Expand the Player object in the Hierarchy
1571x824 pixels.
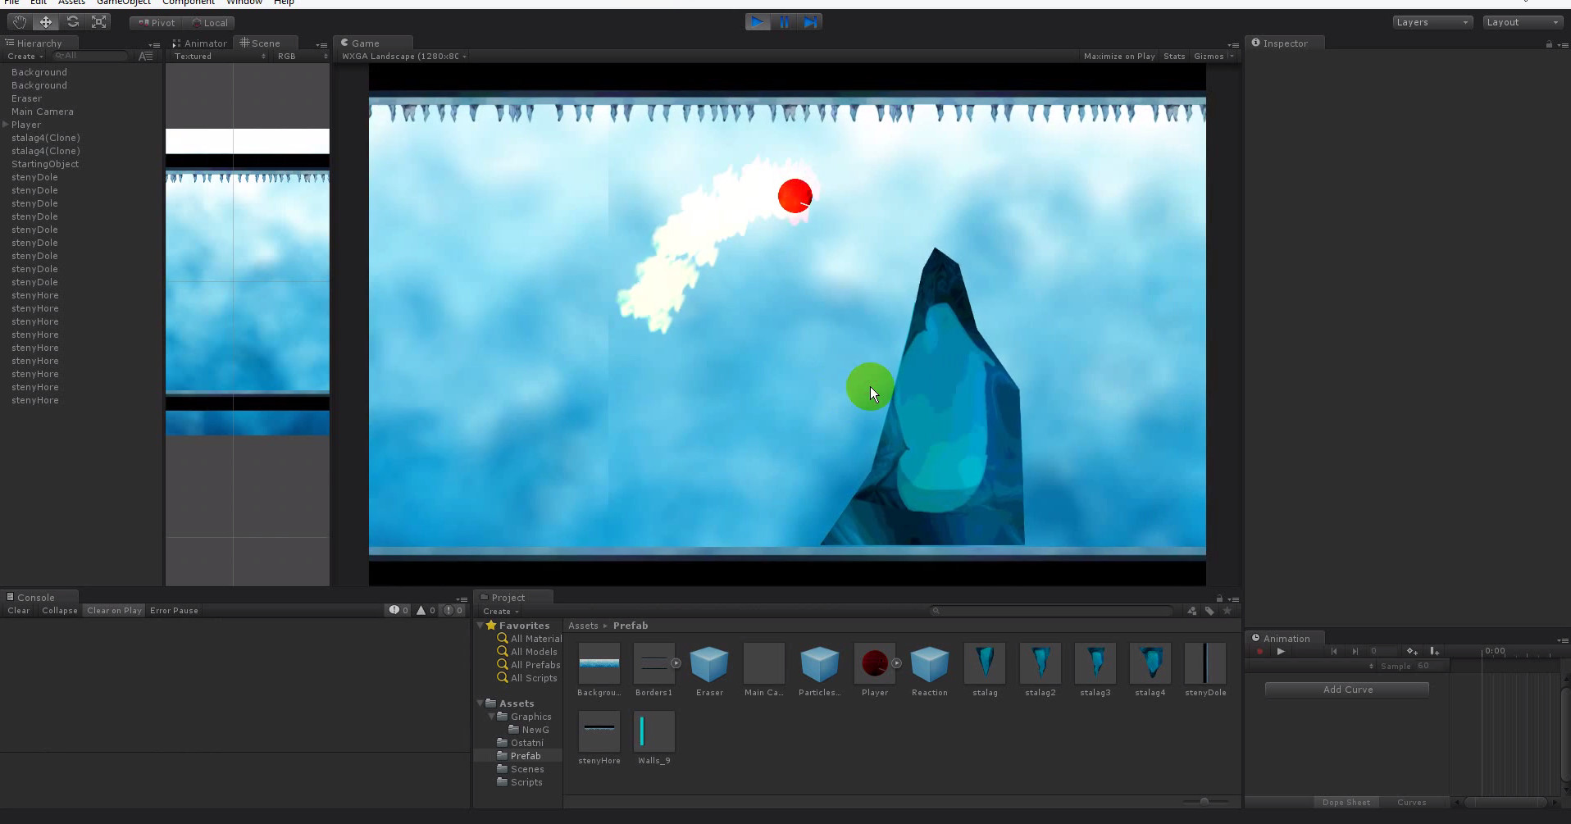click(5, 125)
